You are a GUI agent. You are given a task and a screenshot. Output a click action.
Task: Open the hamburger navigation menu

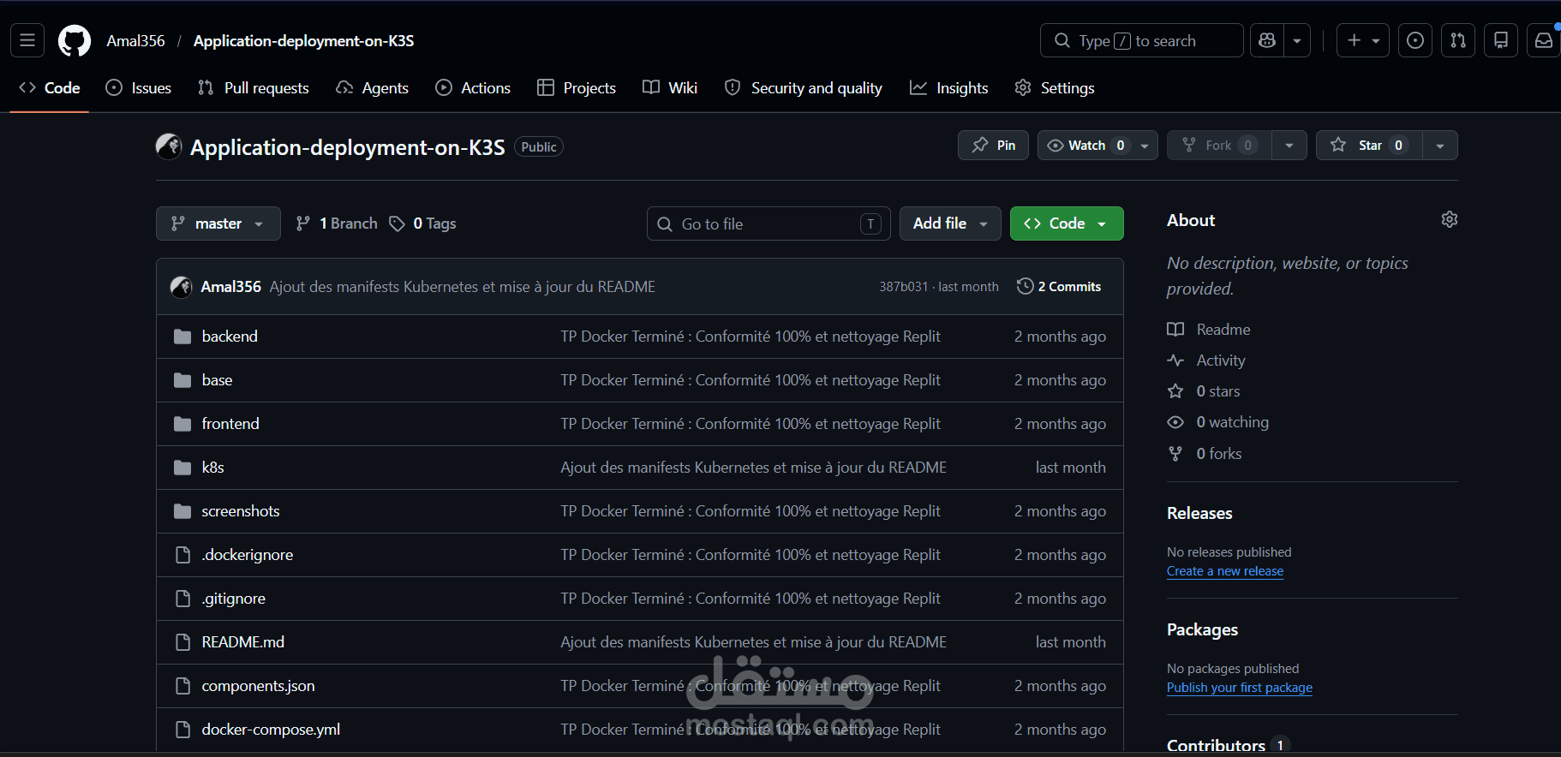click(x=27, y=40)
